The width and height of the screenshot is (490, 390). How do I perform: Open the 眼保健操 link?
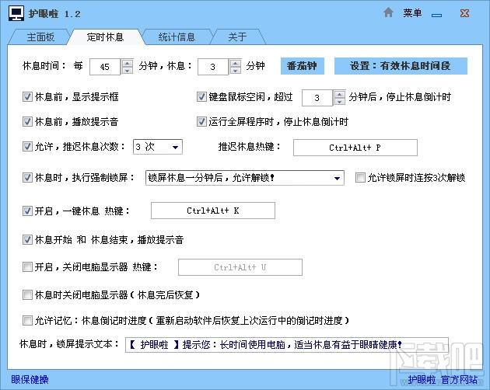pos(30,379)
